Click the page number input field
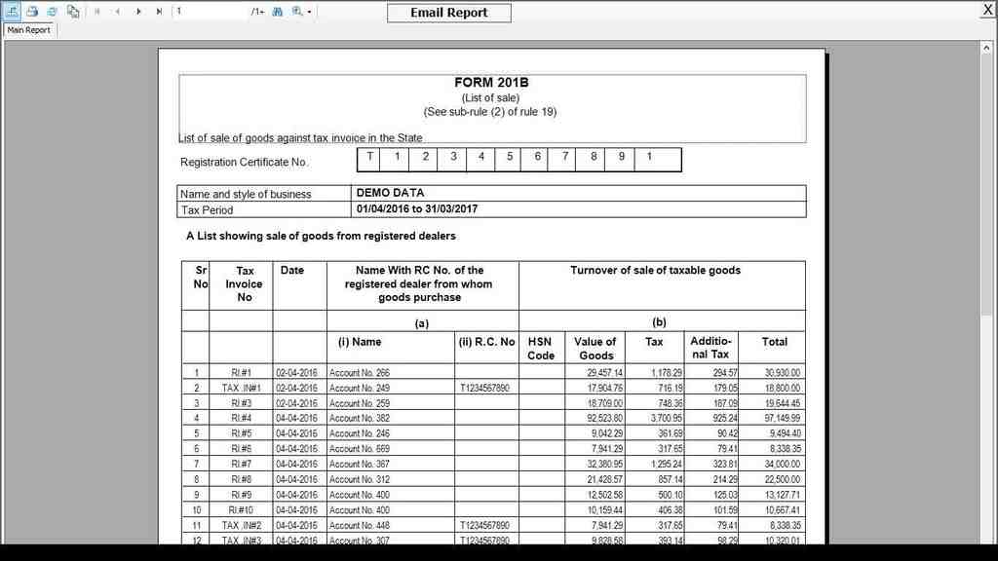The image size is (998, 561). 210,12
